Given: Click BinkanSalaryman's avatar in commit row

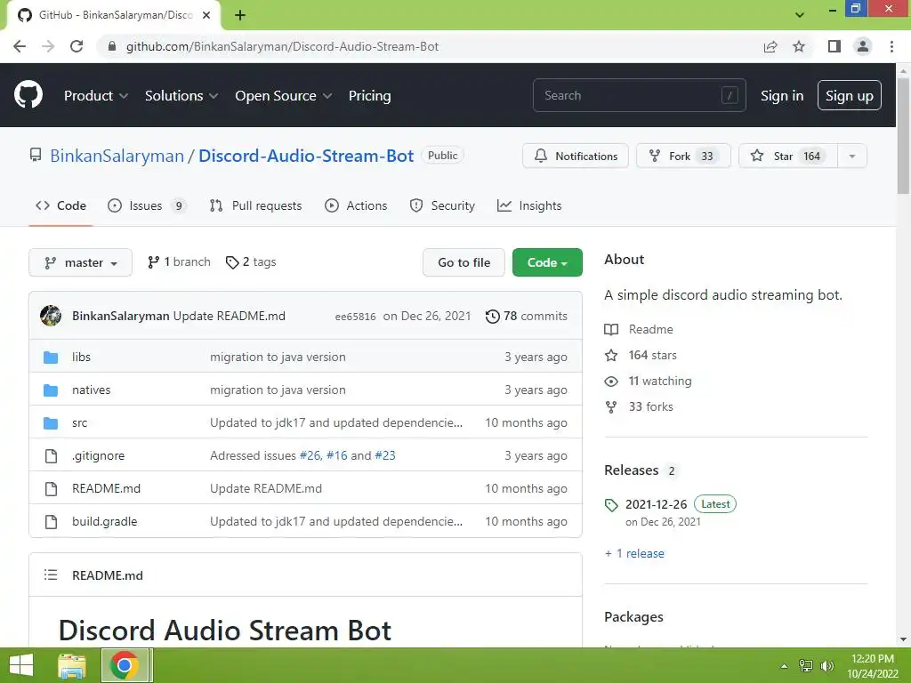Looking at the screenshot, I should tap(51, 316).
